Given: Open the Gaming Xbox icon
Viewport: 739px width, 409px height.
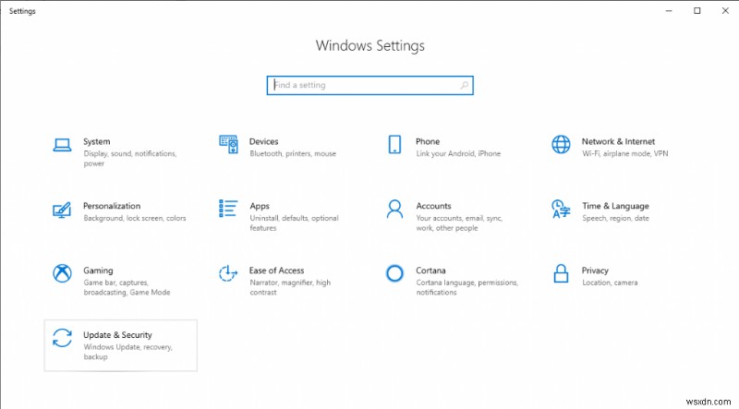Looking at the screenshot, I should coord(62,273).
